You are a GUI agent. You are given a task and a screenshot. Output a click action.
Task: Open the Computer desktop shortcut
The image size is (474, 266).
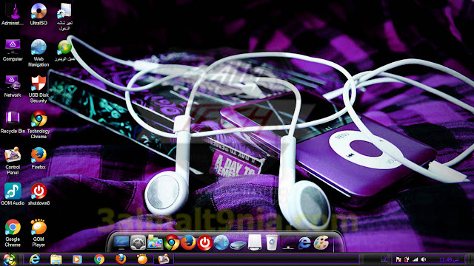[x=13, y=50]
